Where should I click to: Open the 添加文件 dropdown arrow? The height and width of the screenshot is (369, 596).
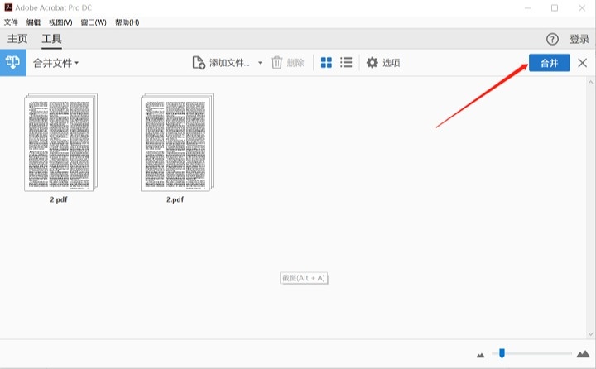[260, 63]
